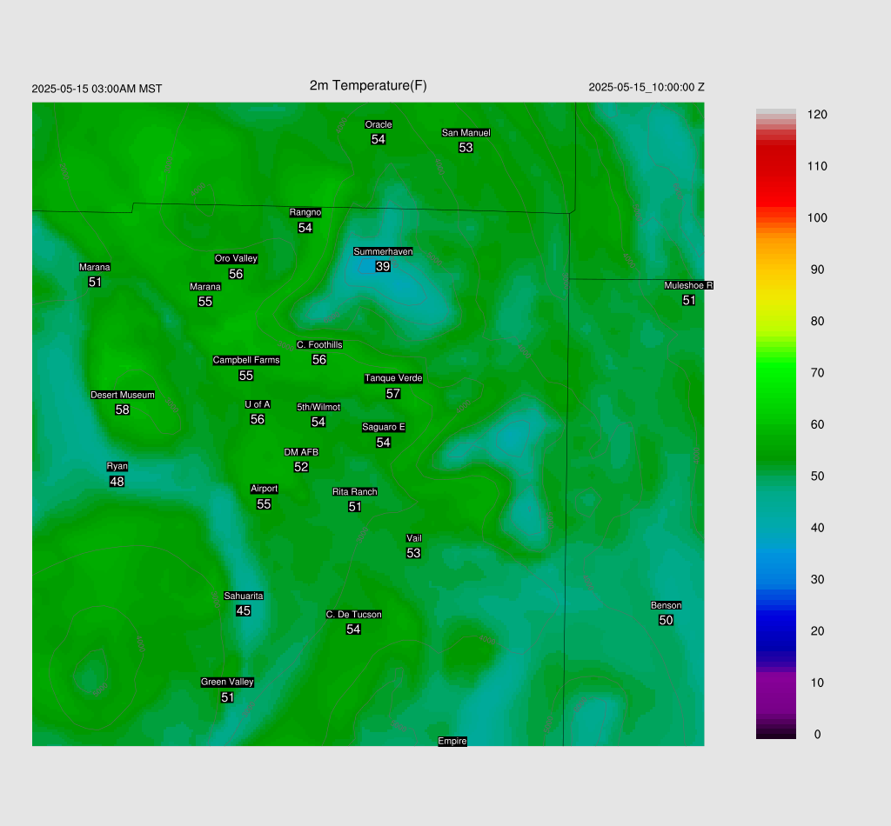Select the Tanque Verde station label
This screenshot has height=826, width=891.
[x=393, y=378]
